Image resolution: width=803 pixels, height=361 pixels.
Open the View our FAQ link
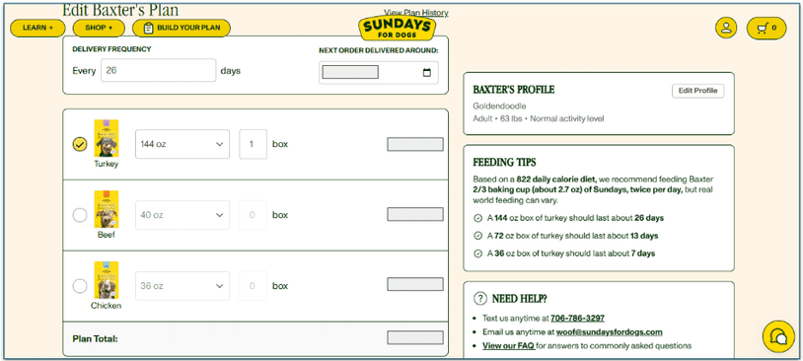[508, 345]
